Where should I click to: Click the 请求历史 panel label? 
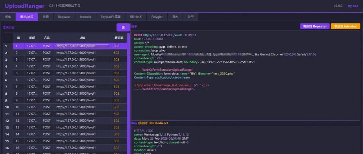tap(8, 28)
